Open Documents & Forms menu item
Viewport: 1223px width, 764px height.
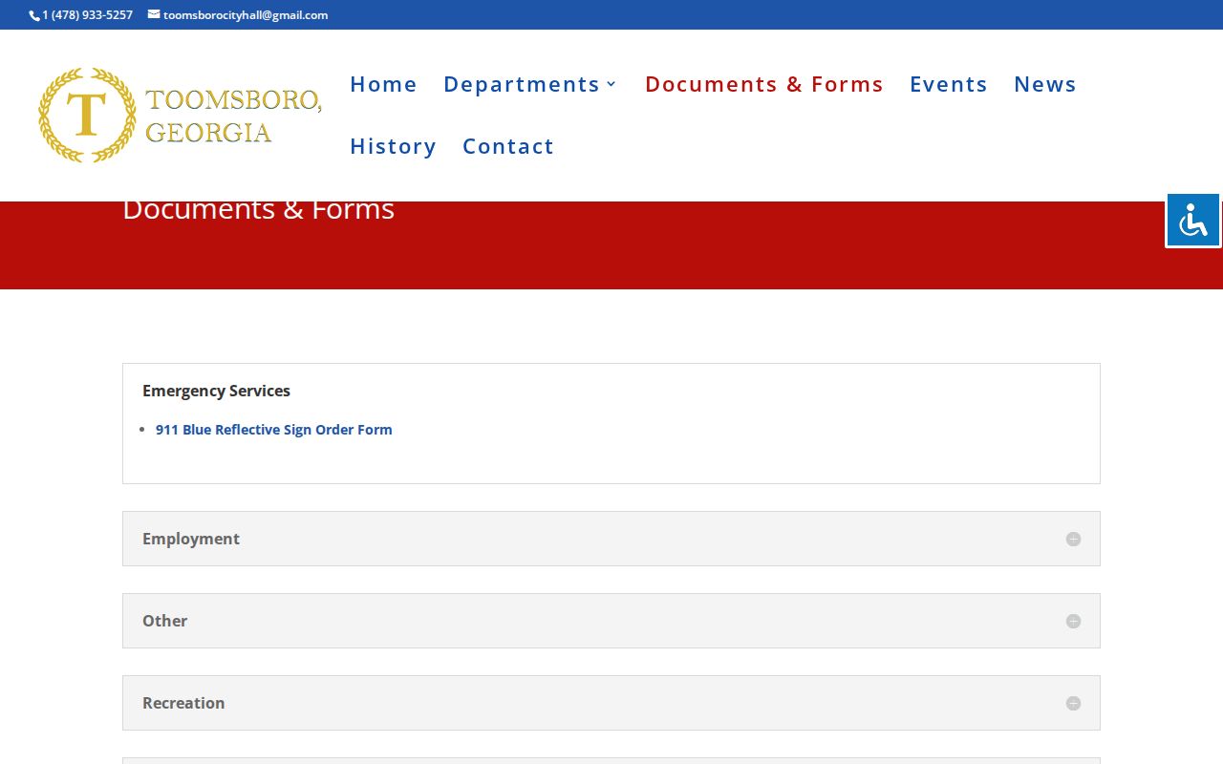pos(764,84)
